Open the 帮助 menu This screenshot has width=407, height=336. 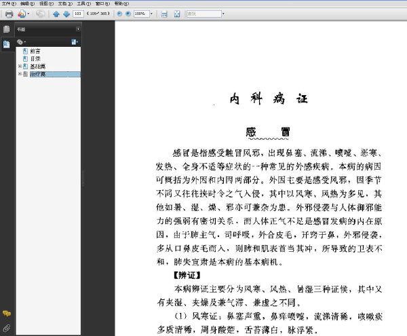(x=121, y=3)
